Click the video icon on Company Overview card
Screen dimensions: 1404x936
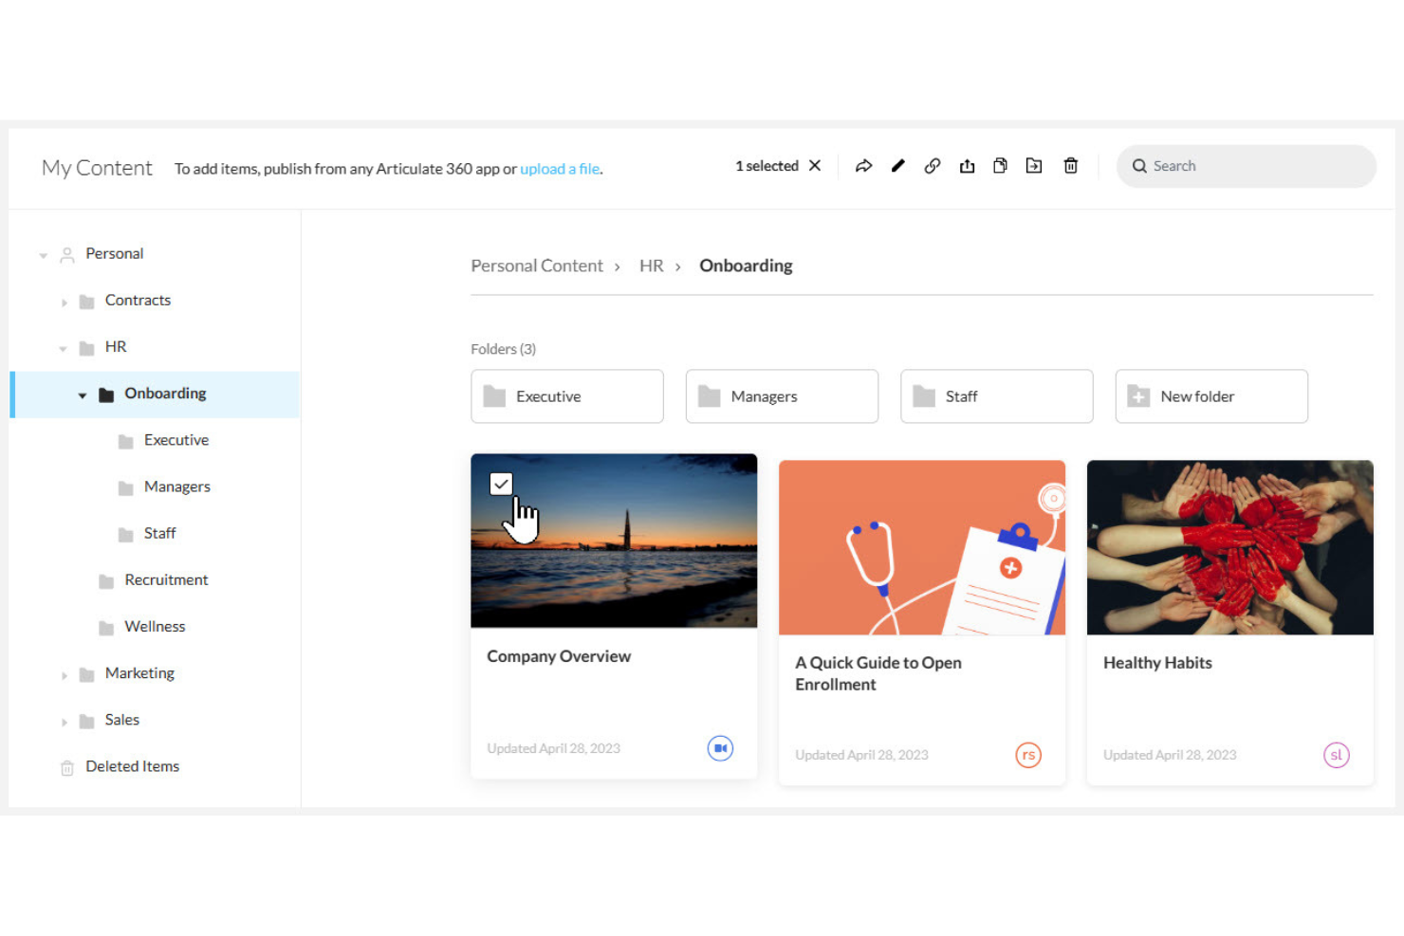[720, 748]
